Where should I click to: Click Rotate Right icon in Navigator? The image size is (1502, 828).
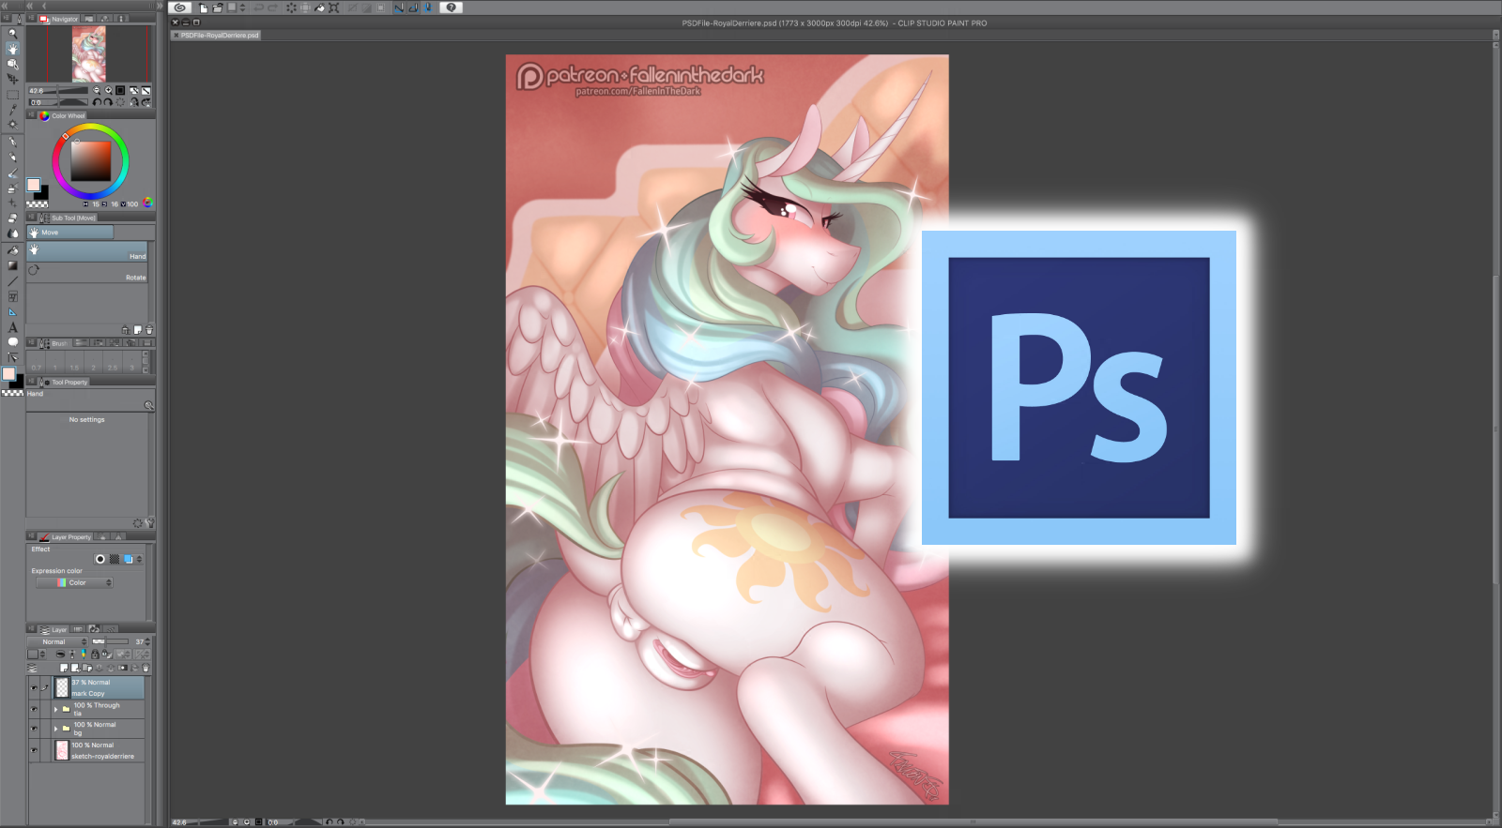point(108,102)
